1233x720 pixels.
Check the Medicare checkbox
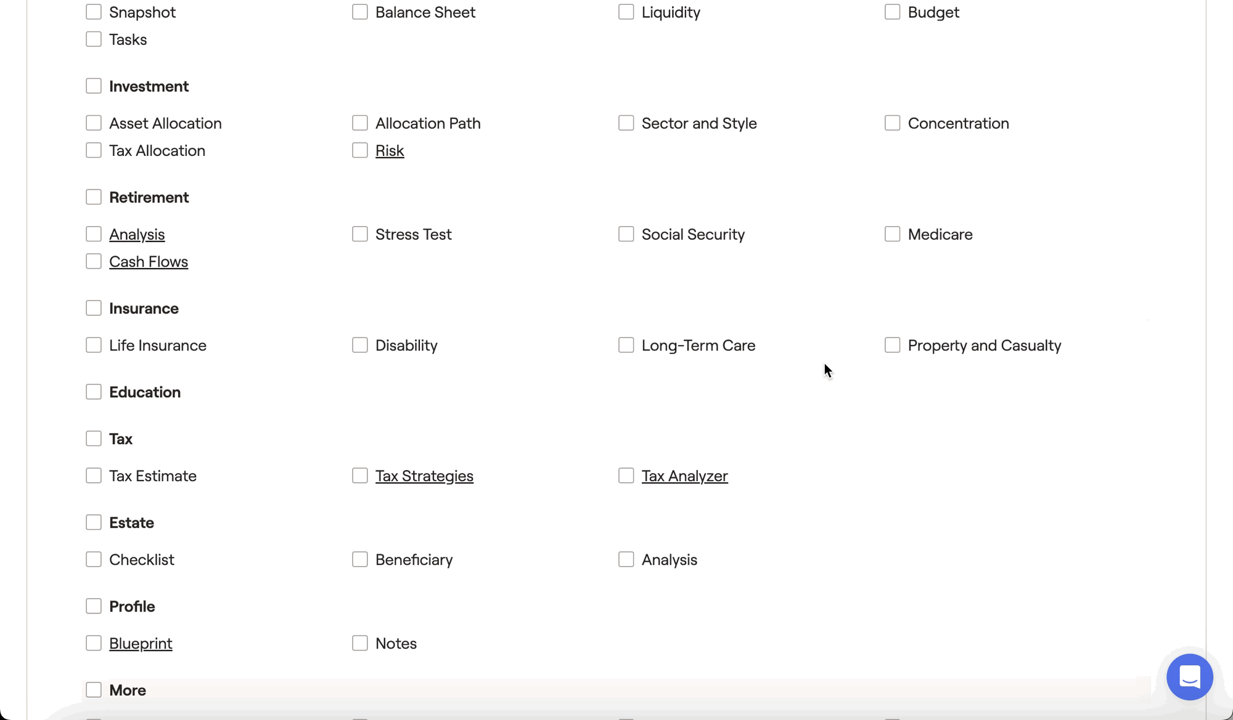coord(893,234)
